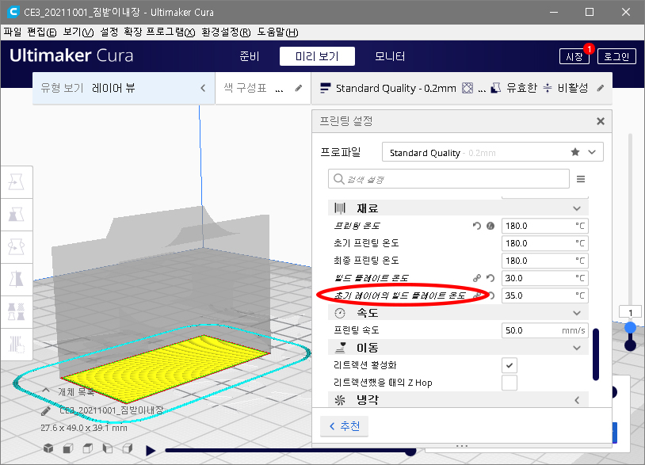Switch to the 미리 보기 stage tab
This screenshot has height=465, width=645.
(x=317, y=56)
